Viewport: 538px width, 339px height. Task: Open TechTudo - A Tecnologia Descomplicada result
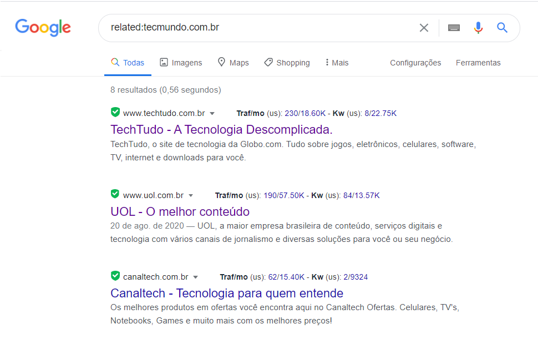[221, 130]
